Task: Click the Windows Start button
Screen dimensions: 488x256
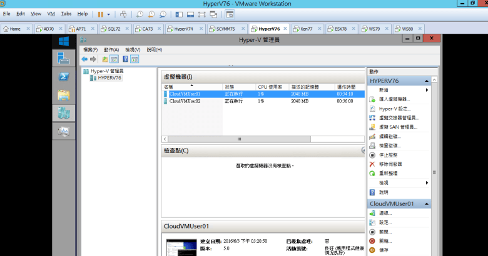Action: 64,41
